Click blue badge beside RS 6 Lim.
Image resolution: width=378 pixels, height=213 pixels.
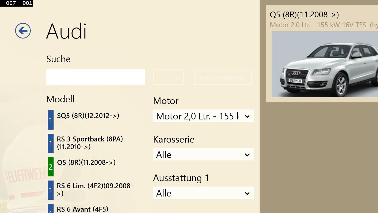pos(51,190)
